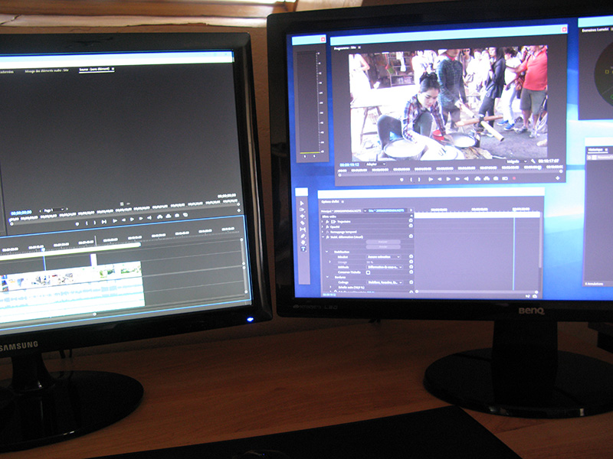Switch to Options d'effet tab
This screenshot has height=459, width=613.
330,202
